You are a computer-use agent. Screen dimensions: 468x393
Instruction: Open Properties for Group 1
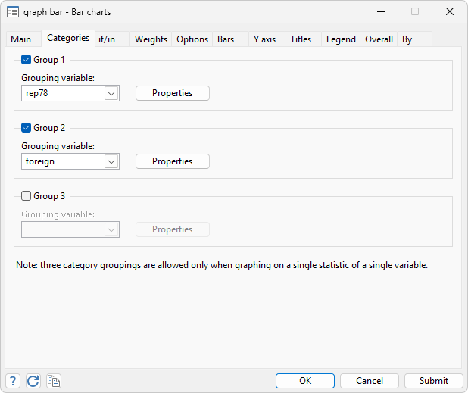172,93
